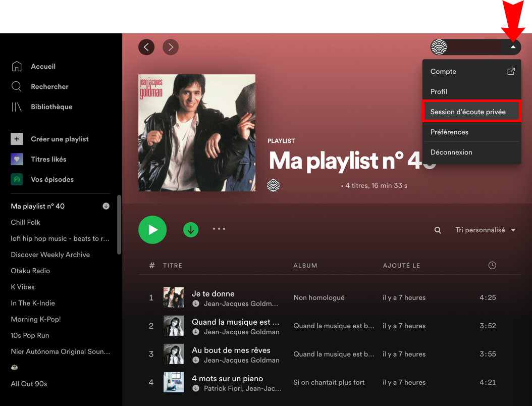Open the search icon within the playlist

point(437,230)
